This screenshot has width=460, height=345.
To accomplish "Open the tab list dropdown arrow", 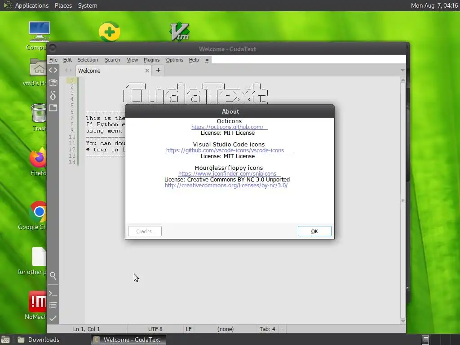I will tap(402, 71).
